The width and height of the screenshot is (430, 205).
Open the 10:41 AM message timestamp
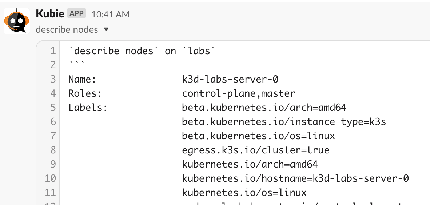(x=110, y=14)
